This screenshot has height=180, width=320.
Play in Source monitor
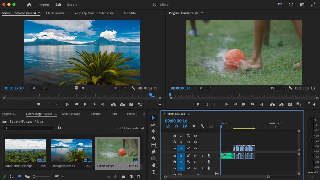pos(85,104)
